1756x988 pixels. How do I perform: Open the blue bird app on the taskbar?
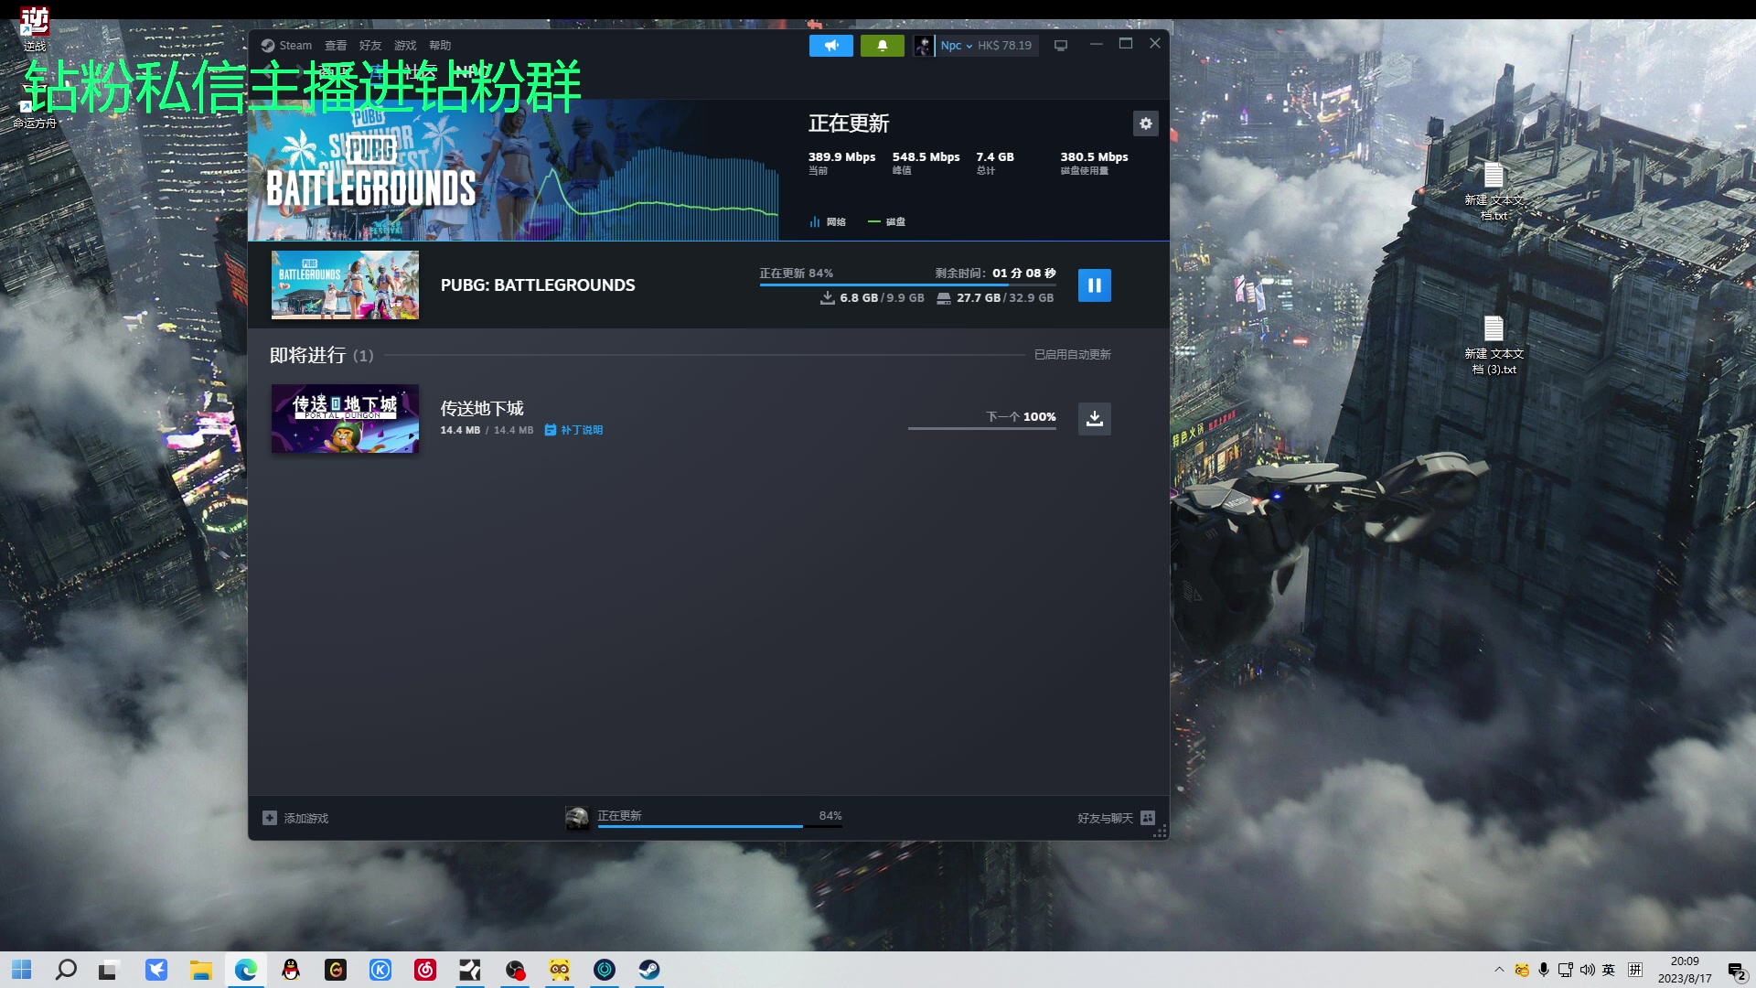[x=156, y=970]
